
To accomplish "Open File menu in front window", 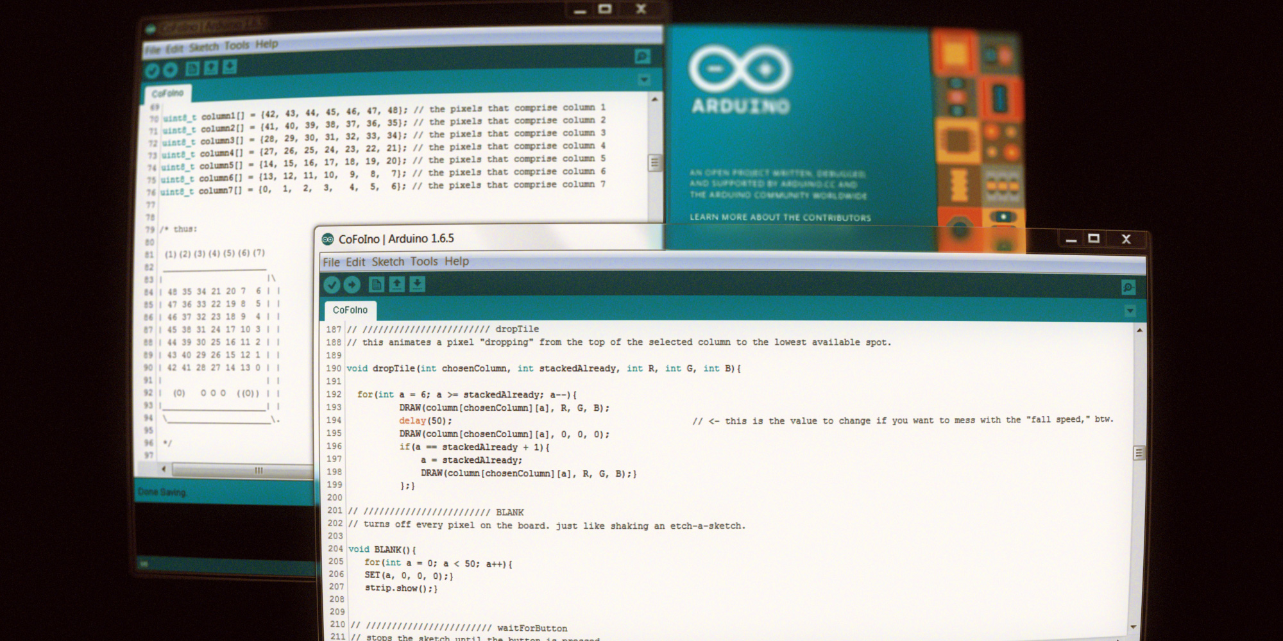I will 332,262.
